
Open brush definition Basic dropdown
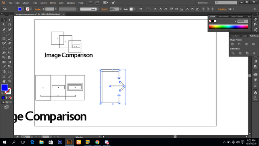pyautogui.click(x=98, y=9)
